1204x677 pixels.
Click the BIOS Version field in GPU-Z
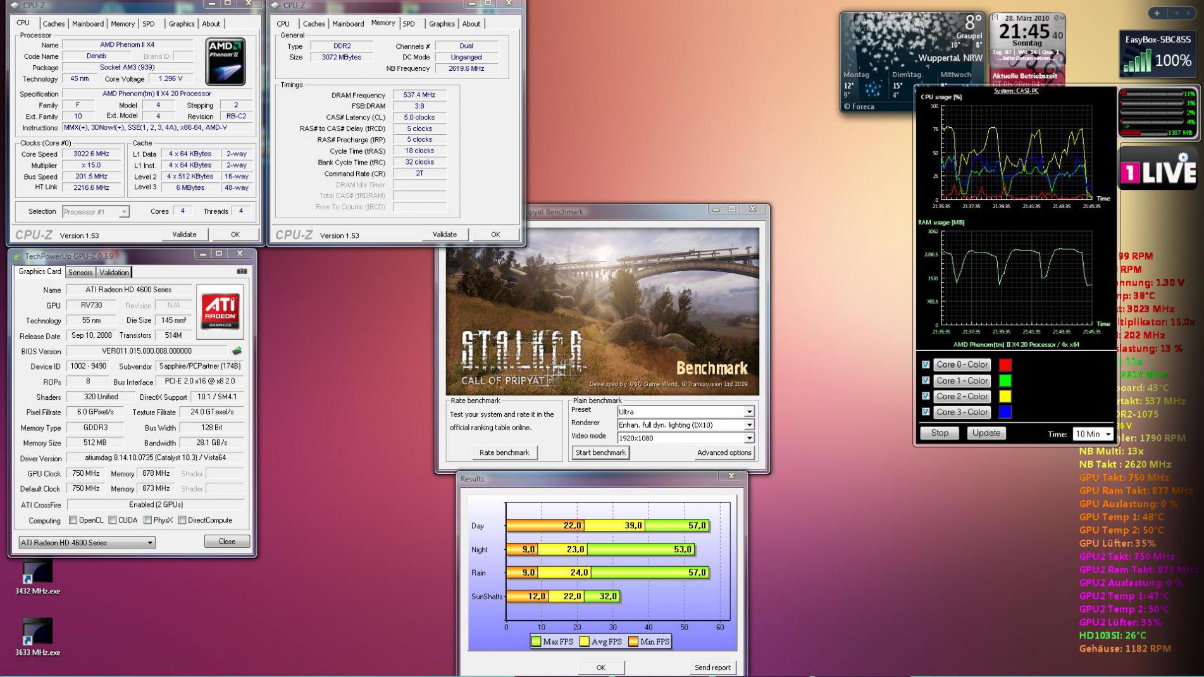pos(147,351)
